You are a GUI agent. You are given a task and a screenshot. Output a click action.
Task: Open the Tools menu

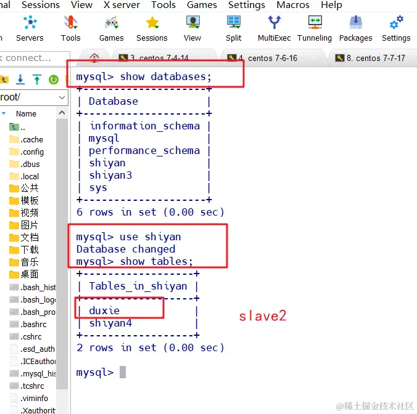click(x=163, y=5)
